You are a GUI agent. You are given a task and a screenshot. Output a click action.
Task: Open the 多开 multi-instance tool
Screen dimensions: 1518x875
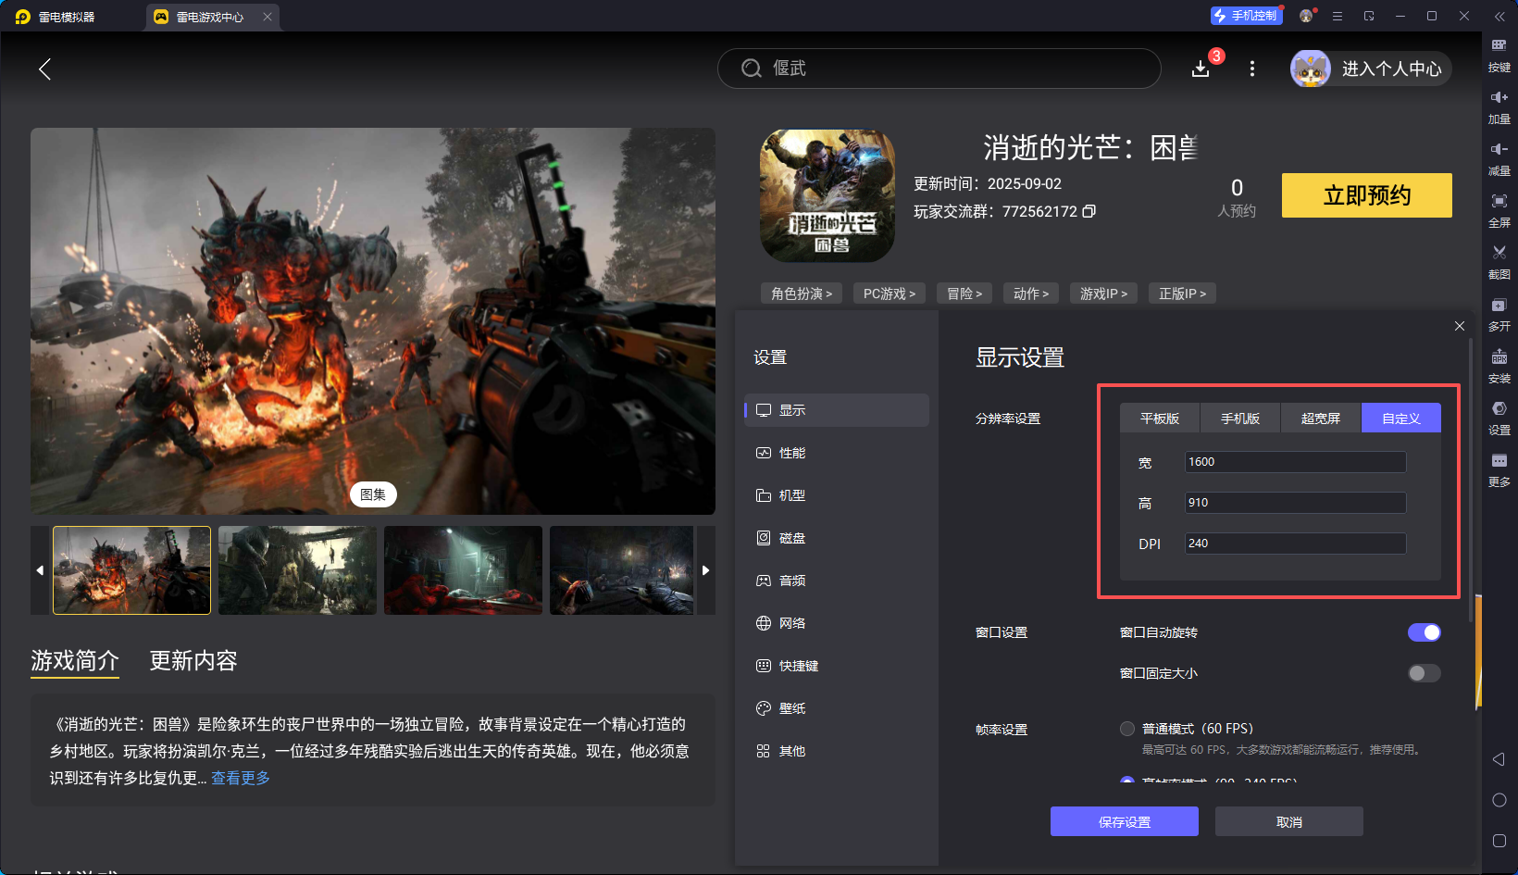pyautogui.click(x=1499, y=313)
